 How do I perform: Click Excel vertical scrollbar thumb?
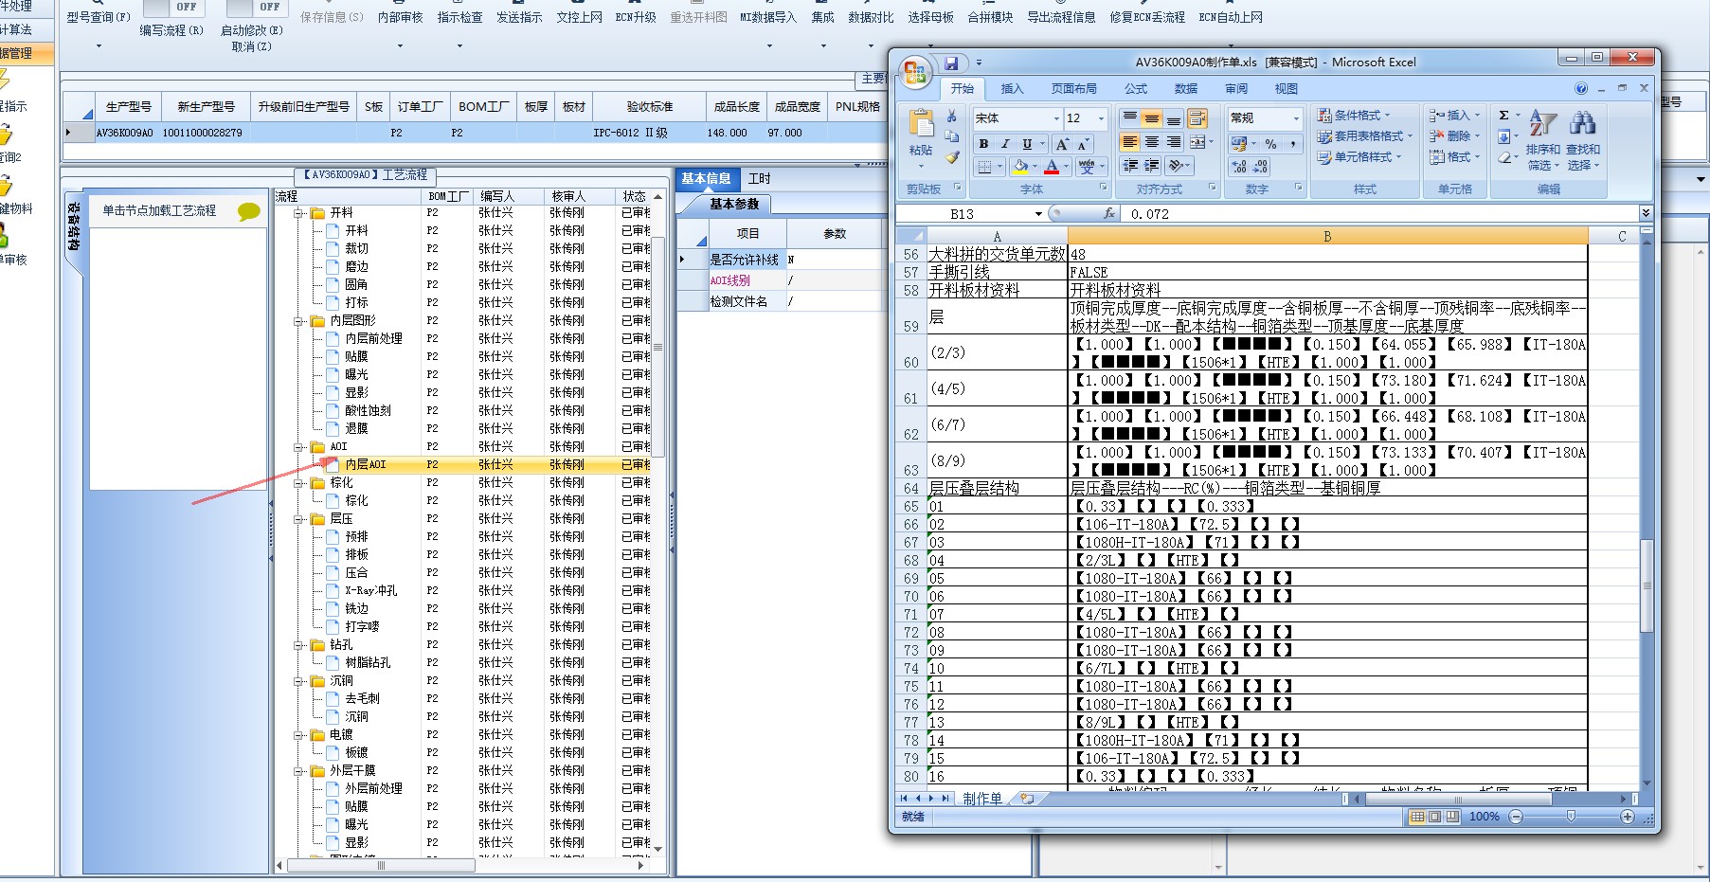point(1647,585)
